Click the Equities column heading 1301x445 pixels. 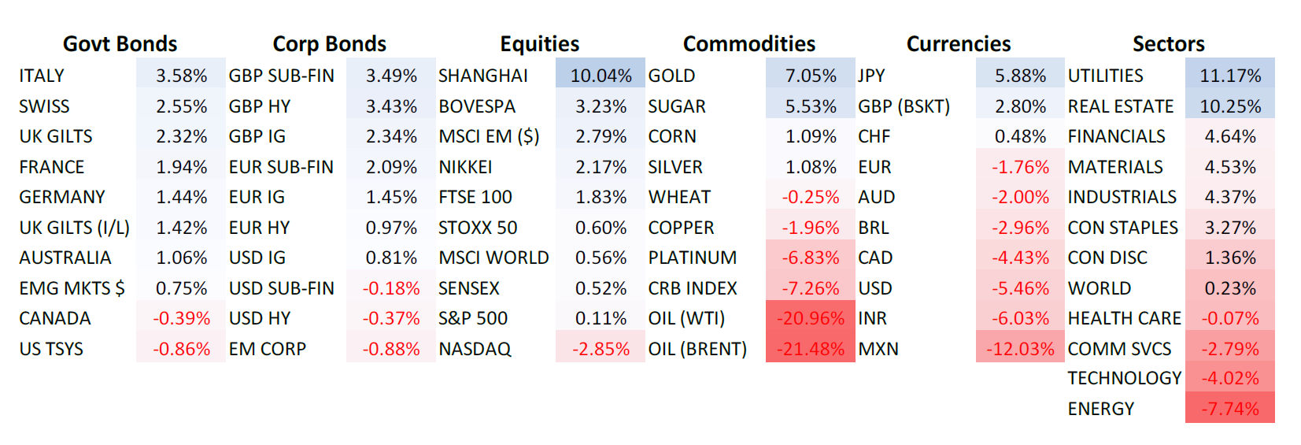point(539,44)
